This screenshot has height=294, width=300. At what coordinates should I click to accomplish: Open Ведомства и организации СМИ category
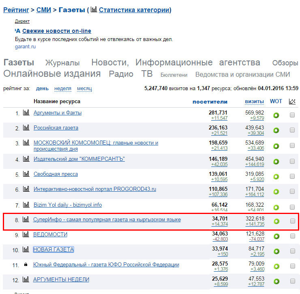[242, 75]
